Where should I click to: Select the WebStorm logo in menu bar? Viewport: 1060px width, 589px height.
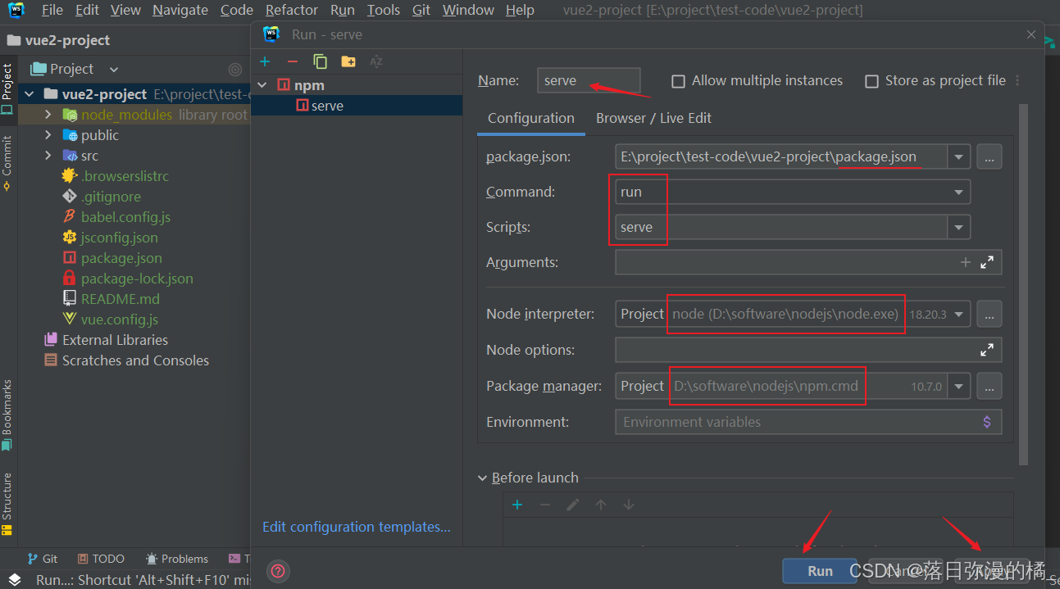pyautogui.click(x=16, y=10)
